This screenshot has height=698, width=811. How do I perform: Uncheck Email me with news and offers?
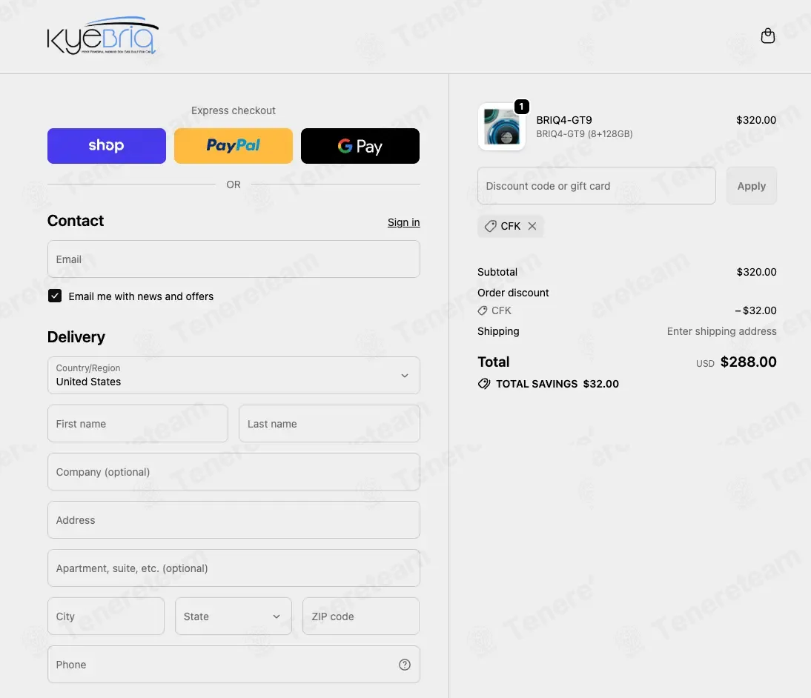55,296
